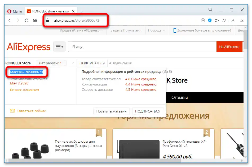252x167 pixels.
Task: Go forward with the browser forward arrow
Action: click(18, 20)
